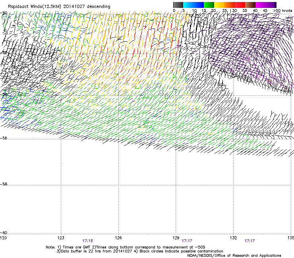Click the 'Times are GMT' note line
The image size is (294, 258).
126,247
